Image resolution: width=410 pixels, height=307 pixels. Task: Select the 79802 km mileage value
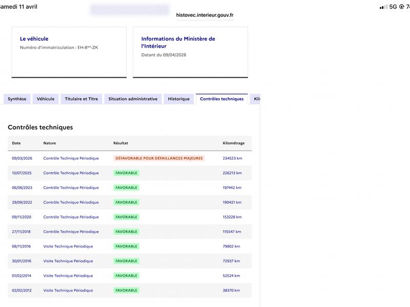[x=231, y=246]
